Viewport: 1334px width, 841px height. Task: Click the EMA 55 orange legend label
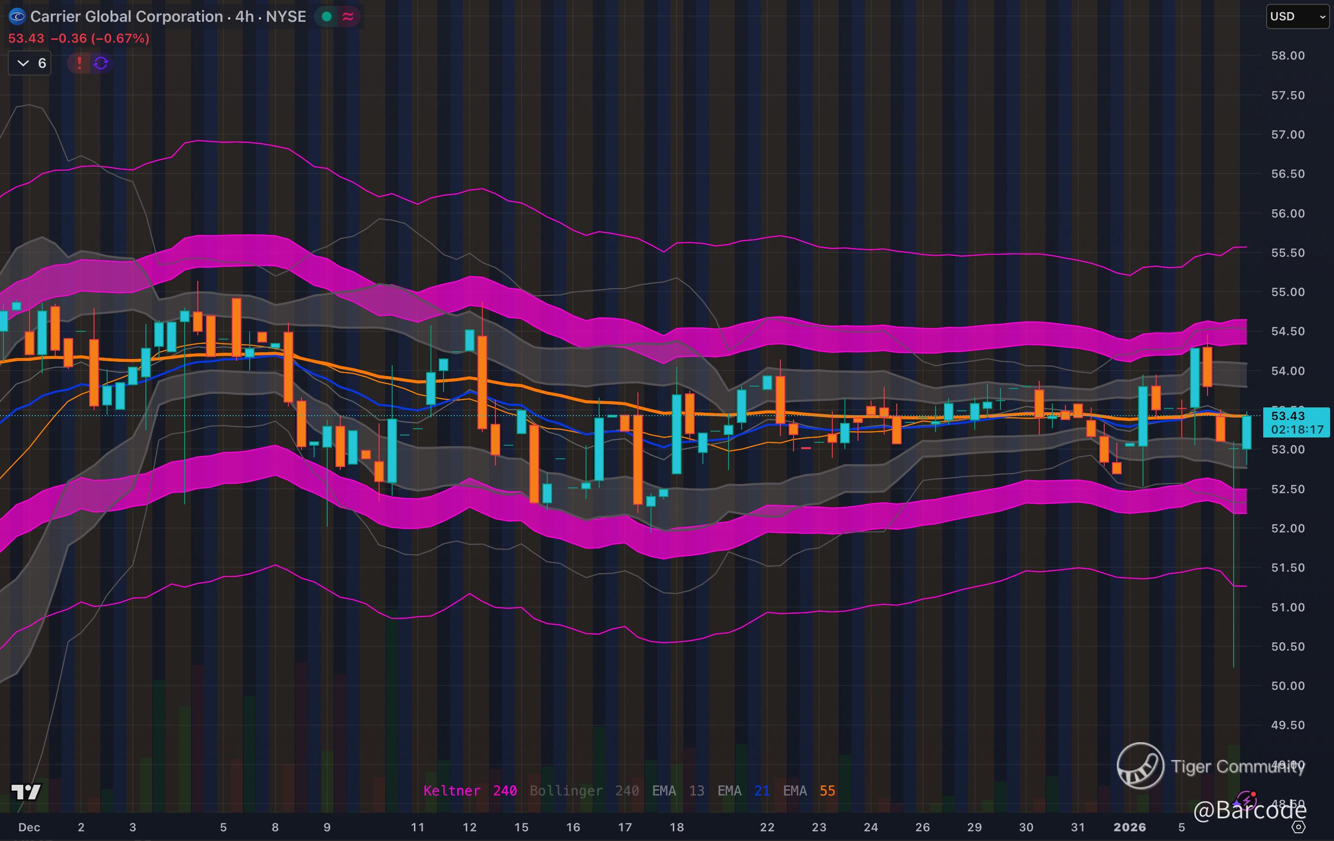coord(809,791)
